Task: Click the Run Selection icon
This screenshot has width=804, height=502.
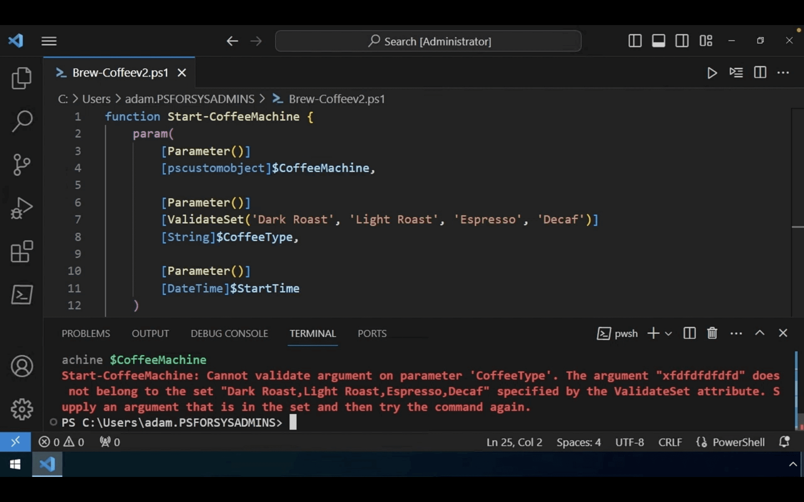Action: 736,73
